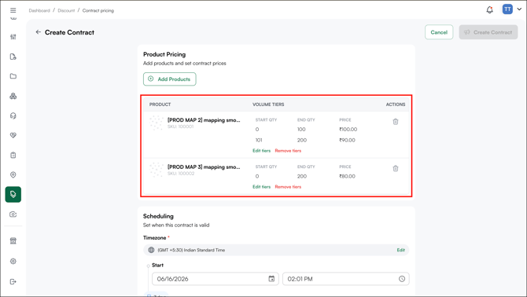527x297 pixels.
Task: Click the PROD MAP 2 product thumbnail
Action: [157, 123]
